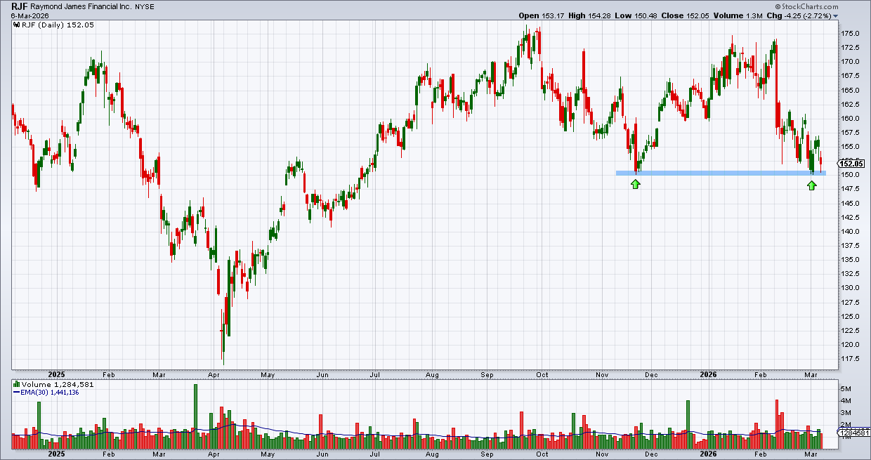The image size is (871, 460).
Task: Click the 157.5 price axis label
Action: [851, 132]
